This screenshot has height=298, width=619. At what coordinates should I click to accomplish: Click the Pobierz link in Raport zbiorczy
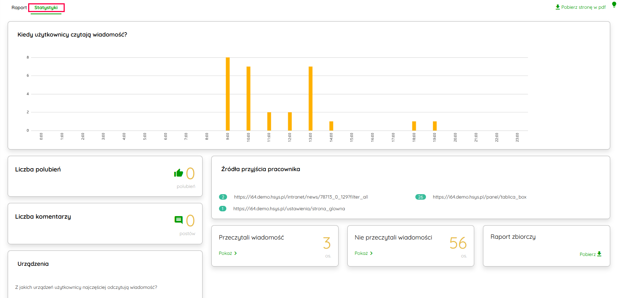[x=588, y=254]
